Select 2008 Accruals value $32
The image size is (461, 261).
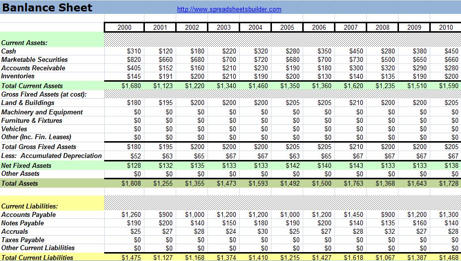pos(390,232)
